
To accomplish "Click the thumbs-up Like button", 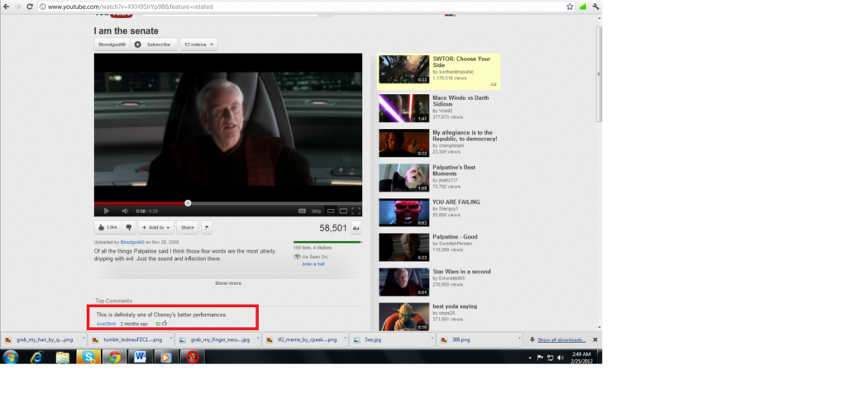I will pos(107,227).
